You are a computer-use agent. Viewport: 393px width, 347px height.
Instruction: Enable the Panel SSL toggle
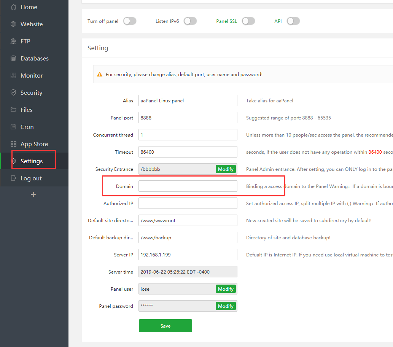click(x=248, y=21)
